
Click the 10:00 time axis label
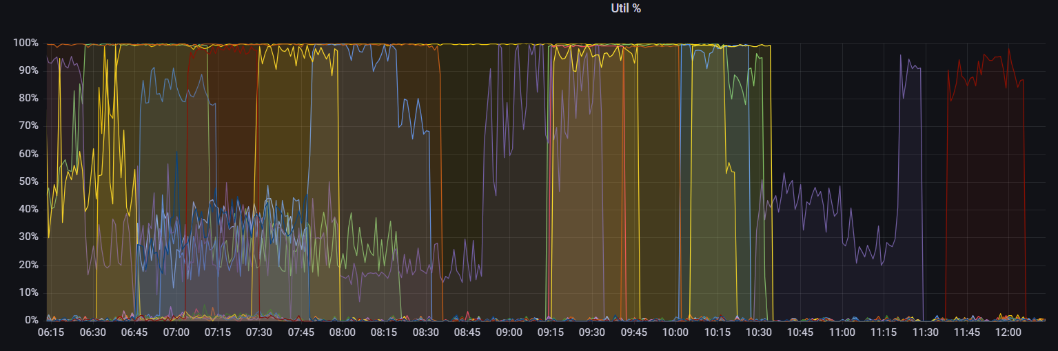(675, 332)
